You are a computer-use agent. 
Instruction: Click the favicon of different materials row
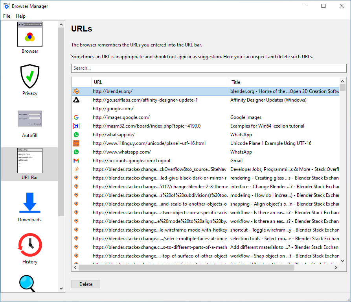[x=76, y=247]
